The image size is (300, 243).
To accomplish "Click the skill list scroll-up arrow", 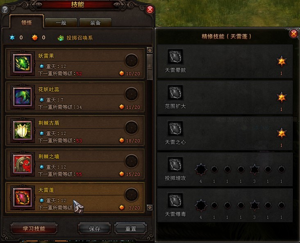I will pos(150,50).
